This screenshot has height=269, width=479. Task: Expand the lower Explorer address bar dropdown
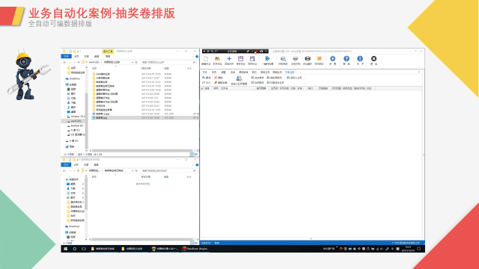pyautogui.click(x=132, y=171)
